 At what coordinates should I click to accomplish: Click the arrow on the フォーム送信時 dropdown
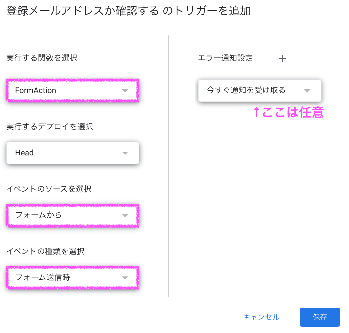[125, 278]
